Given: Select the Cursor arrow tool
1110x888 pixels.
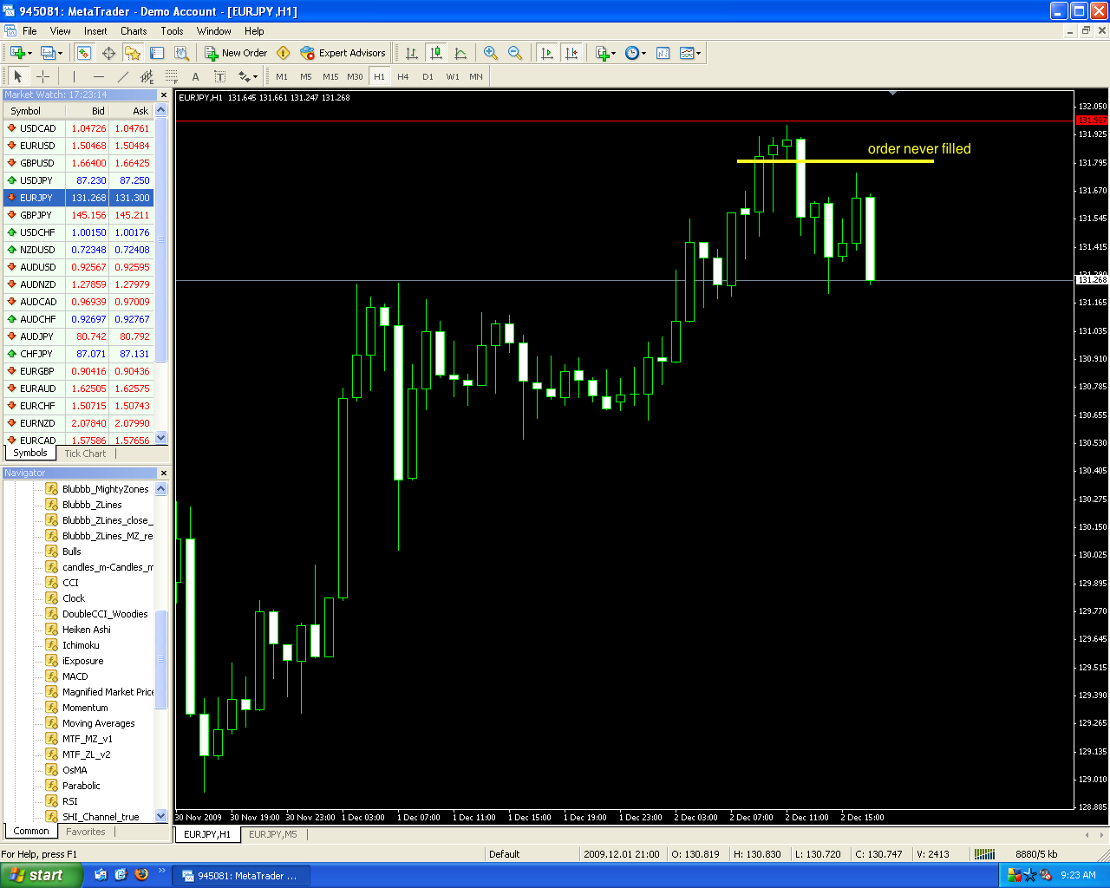Looking at the screenshot, I should tap(18, 76).
